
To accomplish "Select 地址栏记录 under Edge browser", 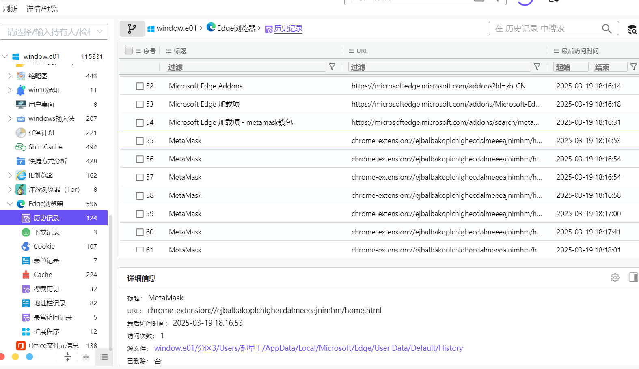I will click(50, 303).
